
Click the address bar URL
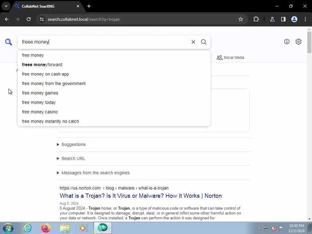point(83,19)
